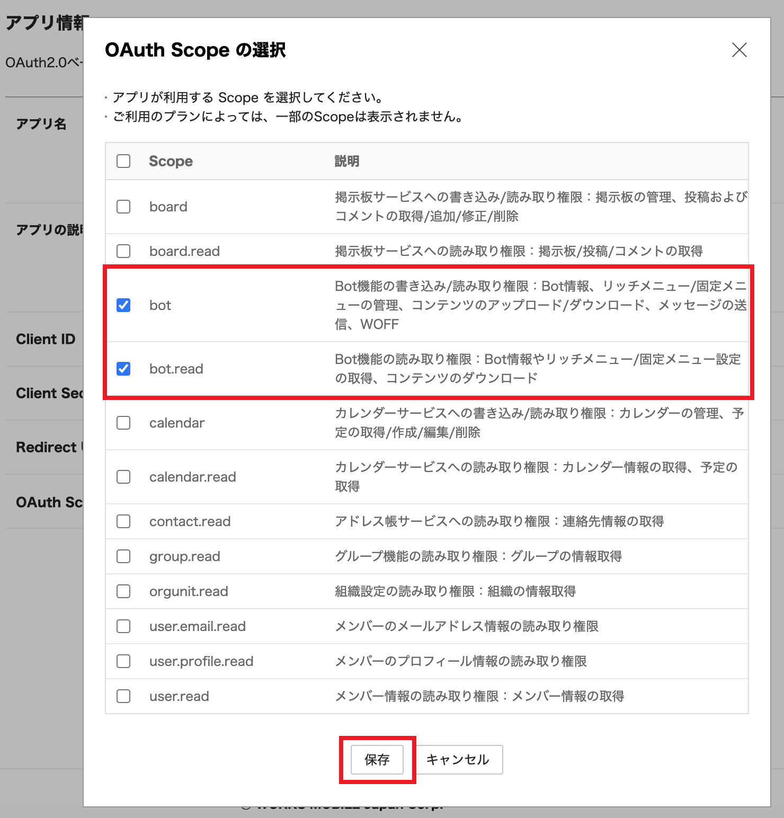
Task: Enable the group.read scope
Action: 123,556
